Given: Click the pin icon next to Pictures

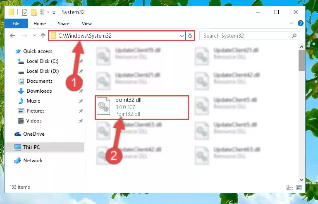Looking at the screenshot, I should click(x=81, y=111).
